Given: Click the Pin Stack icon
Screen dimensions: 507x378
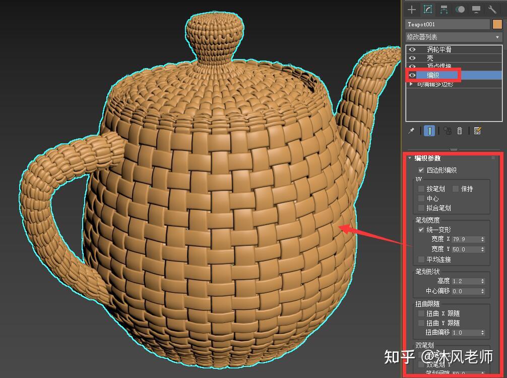Looking at the screenshot, I should (411, 131).
